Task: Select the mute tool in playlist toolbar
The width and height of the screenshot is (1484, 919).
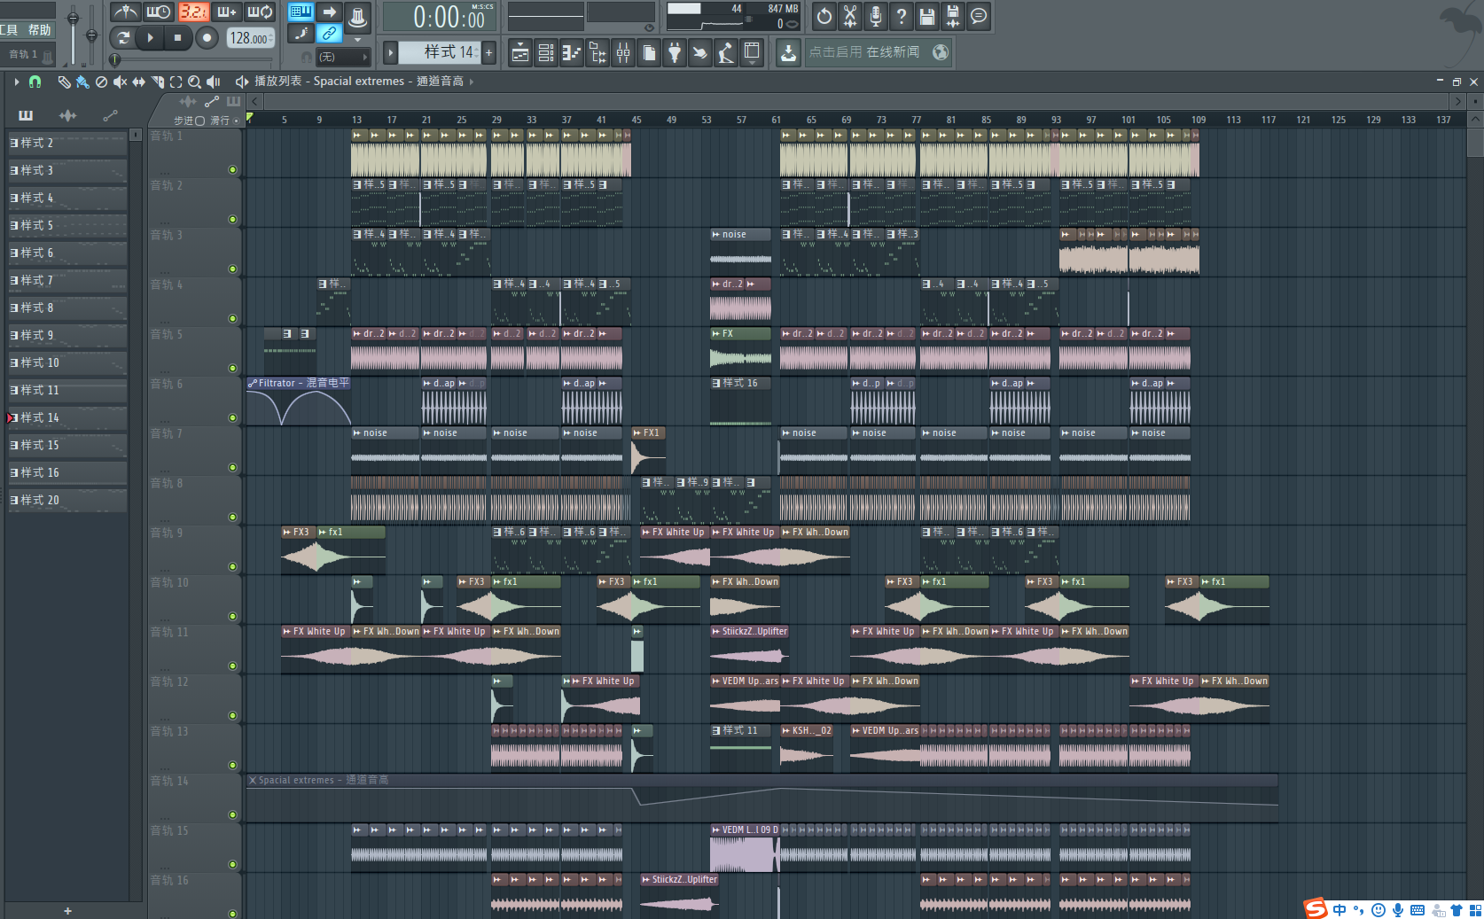Action: 120,82
